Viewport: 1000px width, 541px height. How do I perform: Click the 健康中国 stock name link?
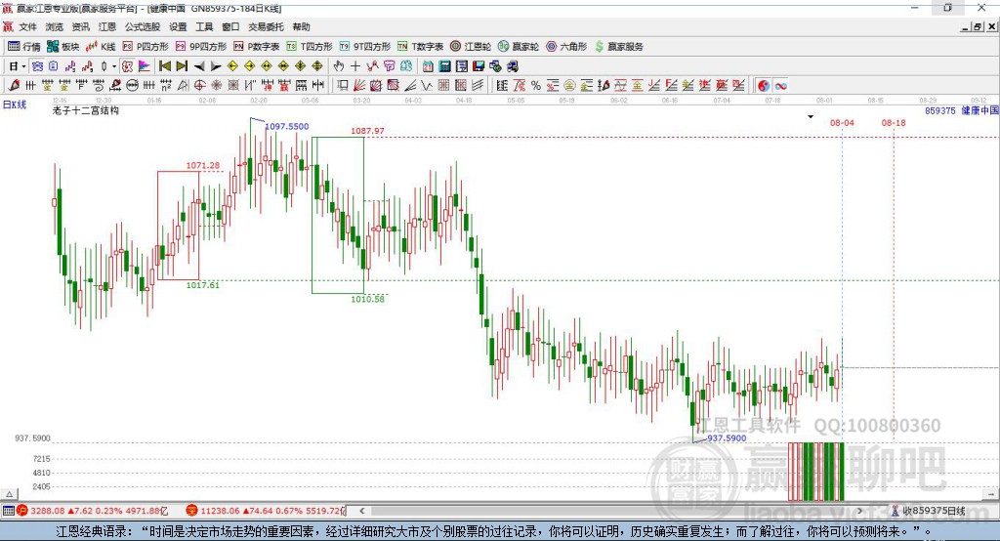[x=979, y=110]
